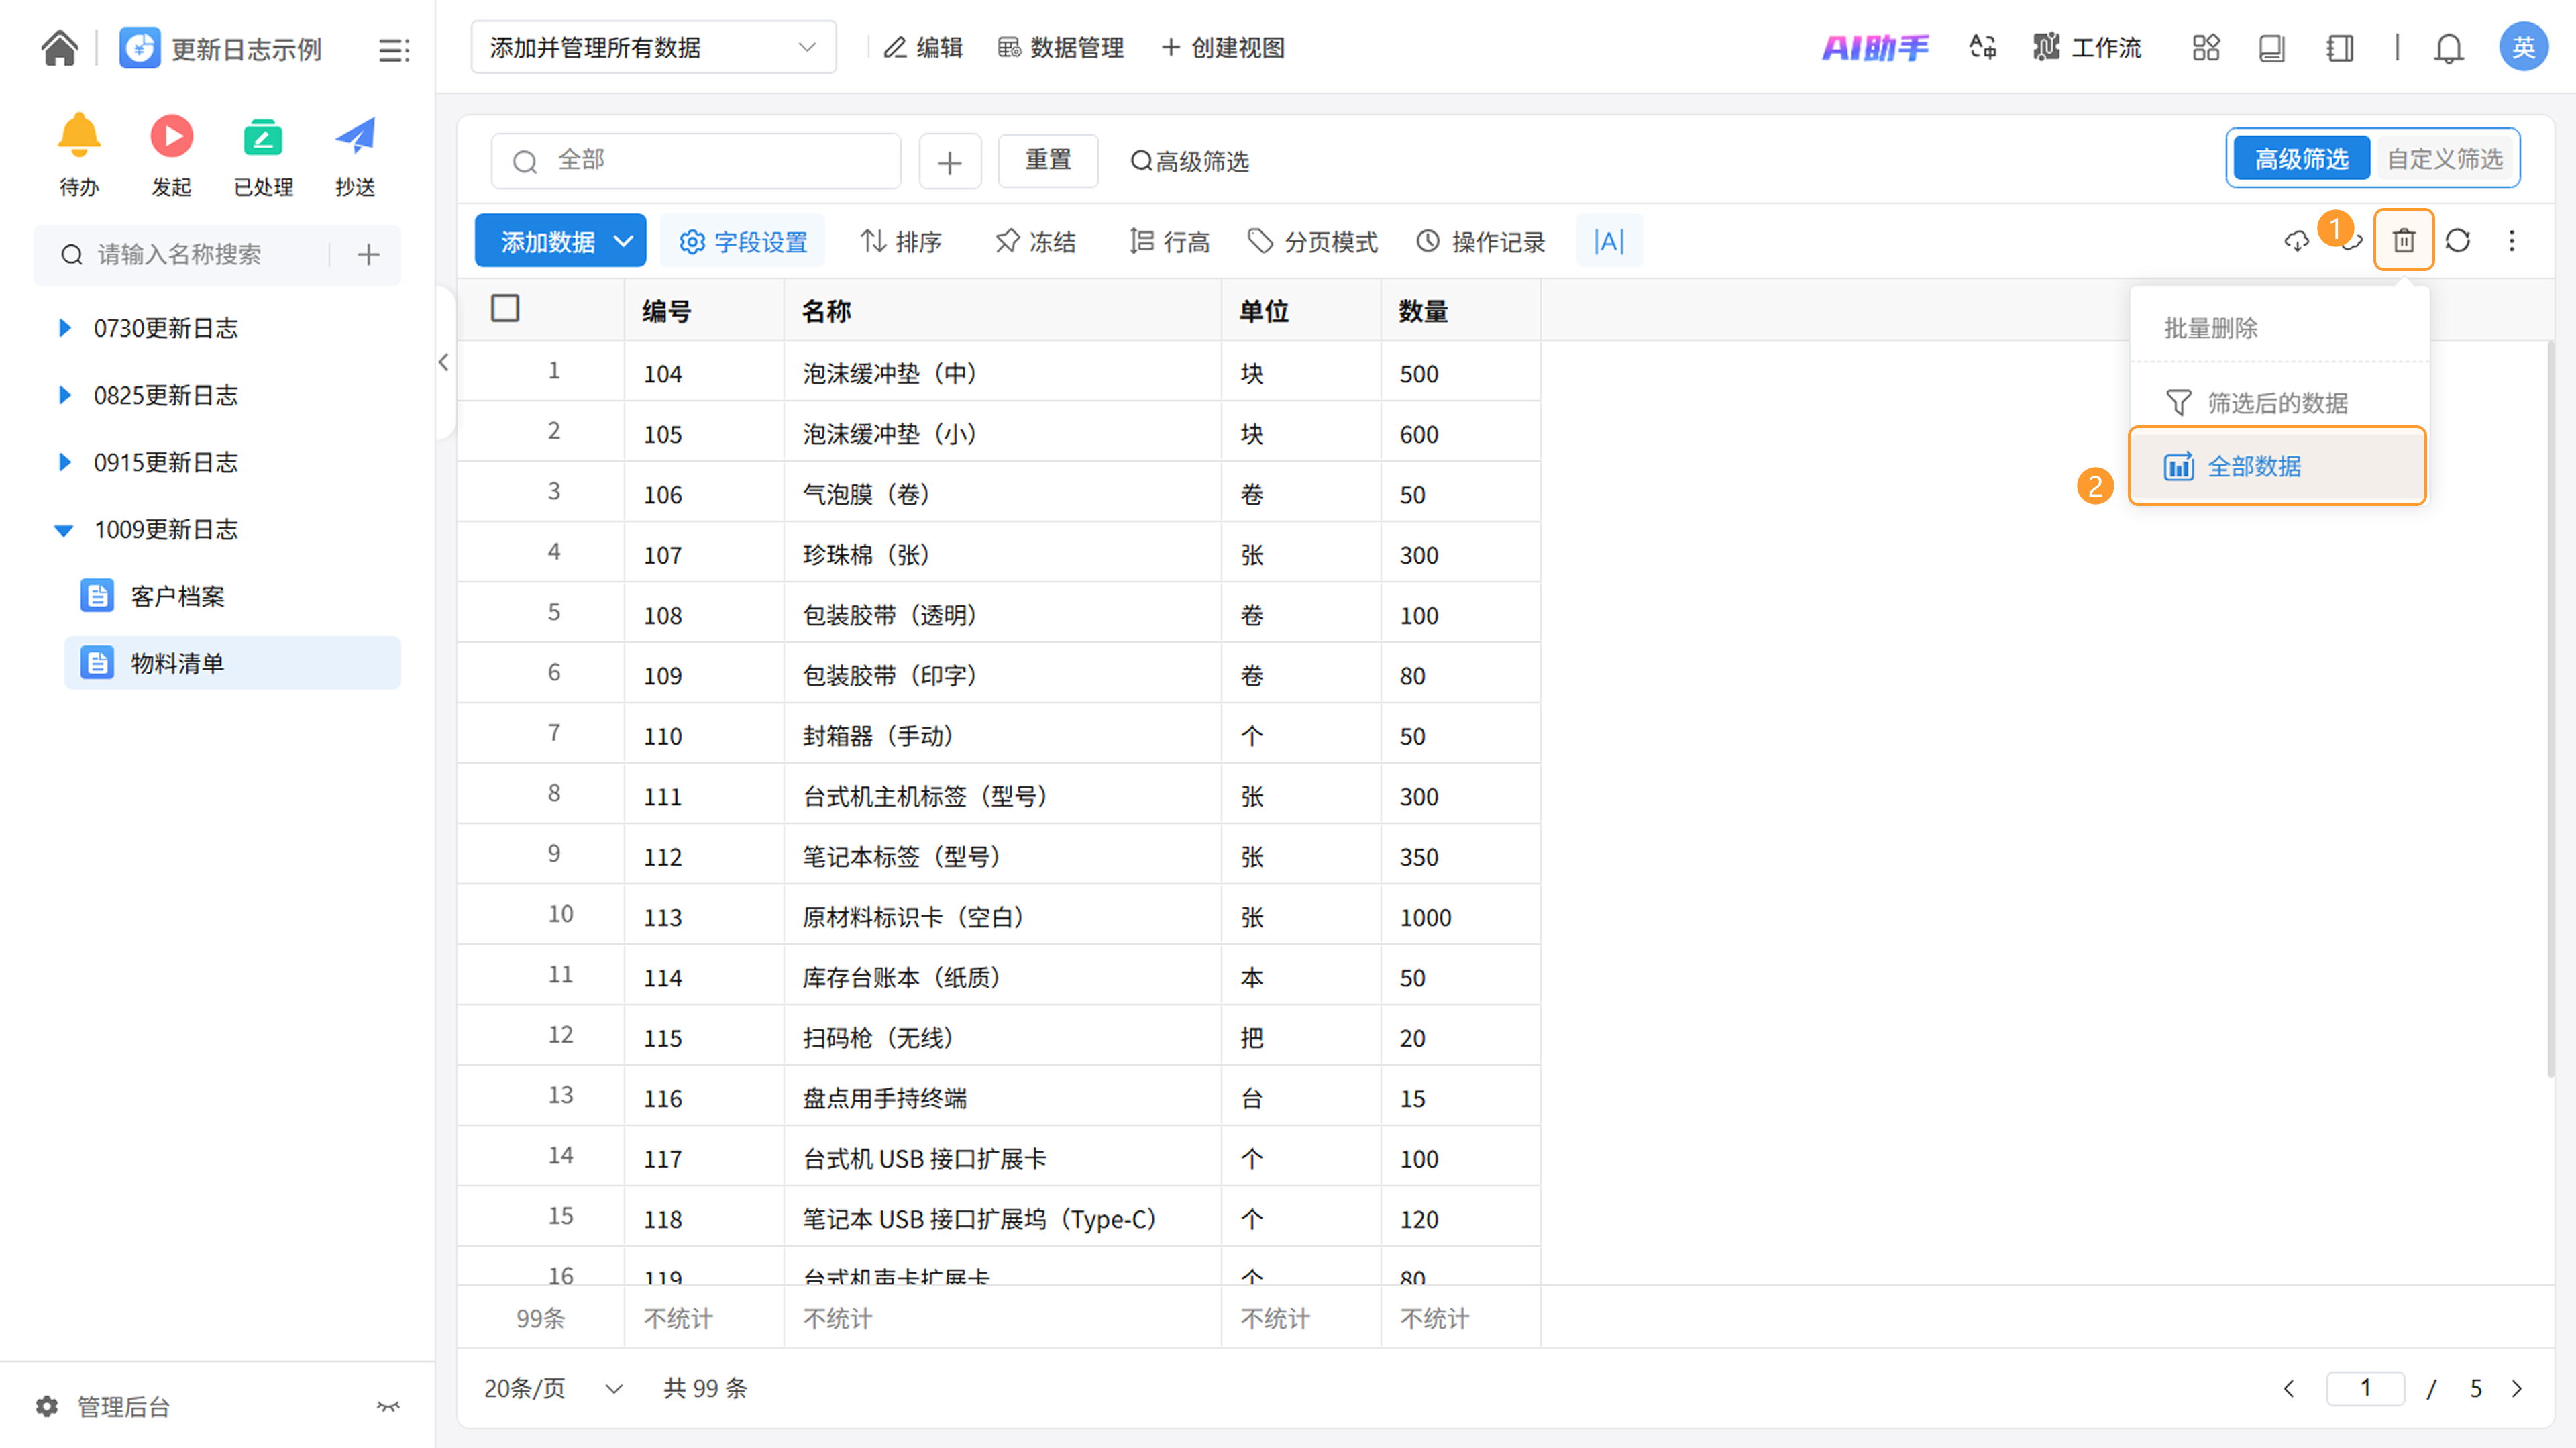Click the 字段设置 button
Viewport: 2576px width, 1448px height.
click(x=743, y=241)
